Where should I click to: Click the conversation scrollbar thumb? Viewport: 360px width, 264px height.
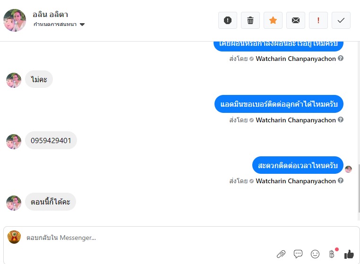click(x=359, y=188)
